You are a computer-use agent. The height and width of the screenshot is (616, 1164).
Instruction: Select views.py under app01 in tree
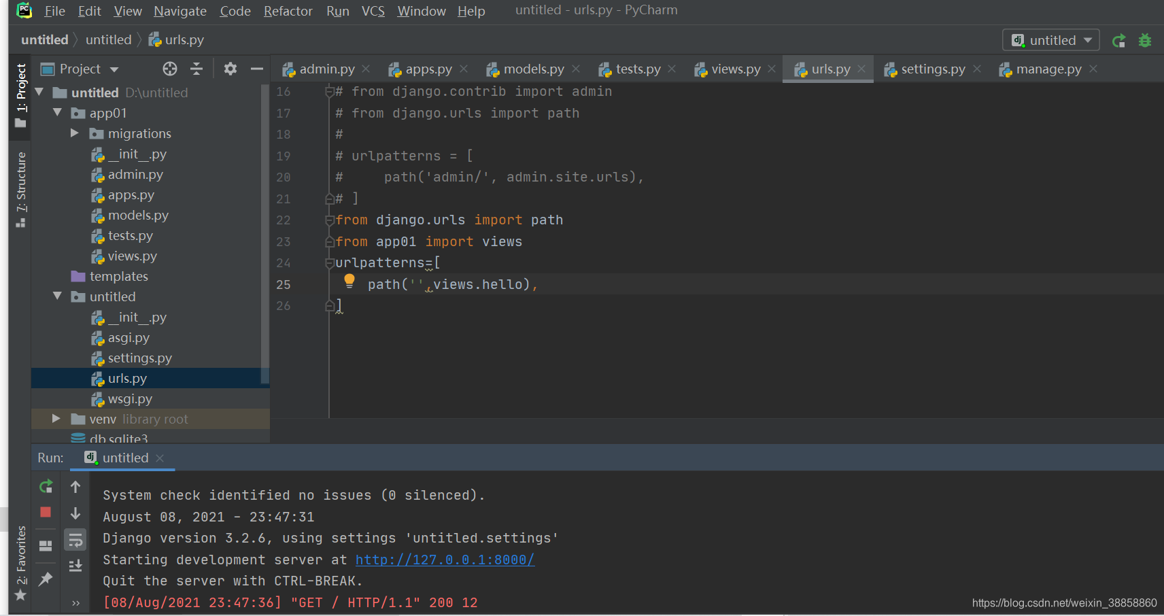132,256
